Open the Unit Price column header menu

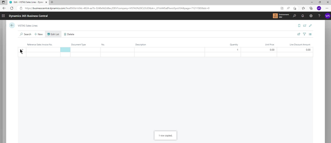269,45
